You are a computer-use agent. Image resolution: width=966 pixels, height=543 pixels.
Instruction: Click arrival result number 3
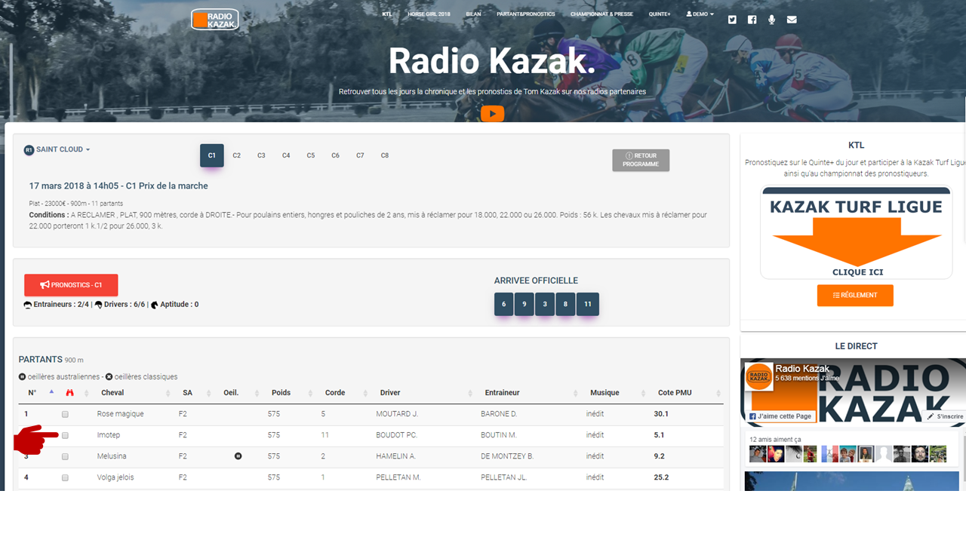pyautogui.click(x=545, y=305)
